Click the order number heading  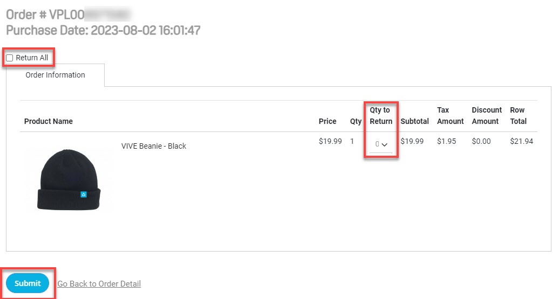69,15
